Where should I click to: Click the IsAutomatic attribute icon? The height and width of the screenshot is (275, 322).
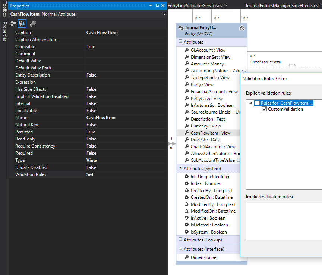[x=187, y=105]
